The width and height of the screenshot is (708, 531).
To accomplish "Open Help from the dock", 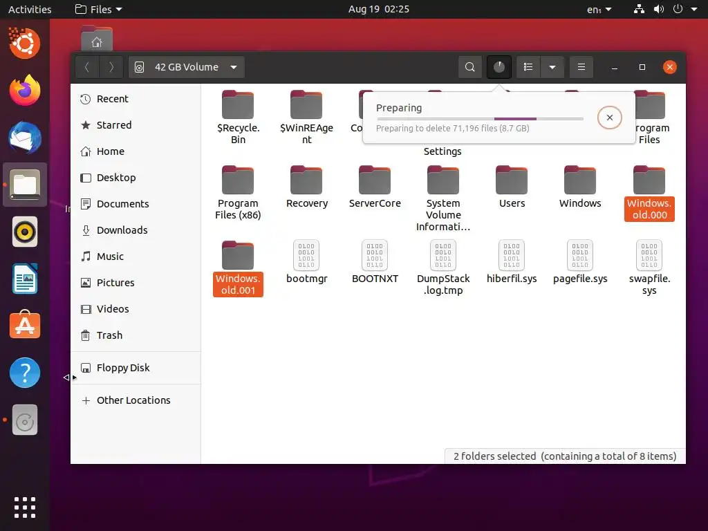I will [25, 373].
